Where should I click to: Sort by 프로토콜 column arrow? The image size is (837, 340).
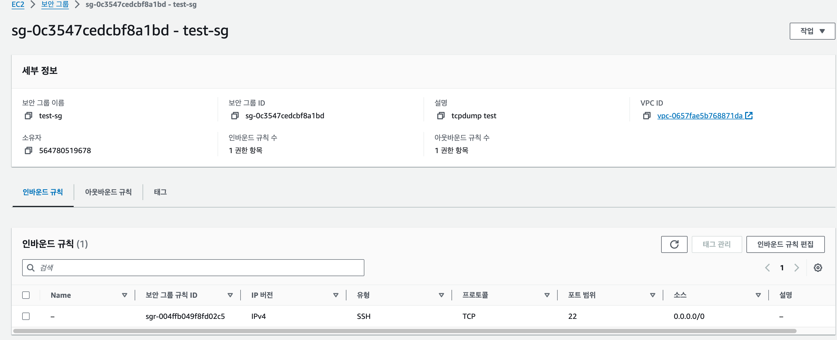[547, 295]
